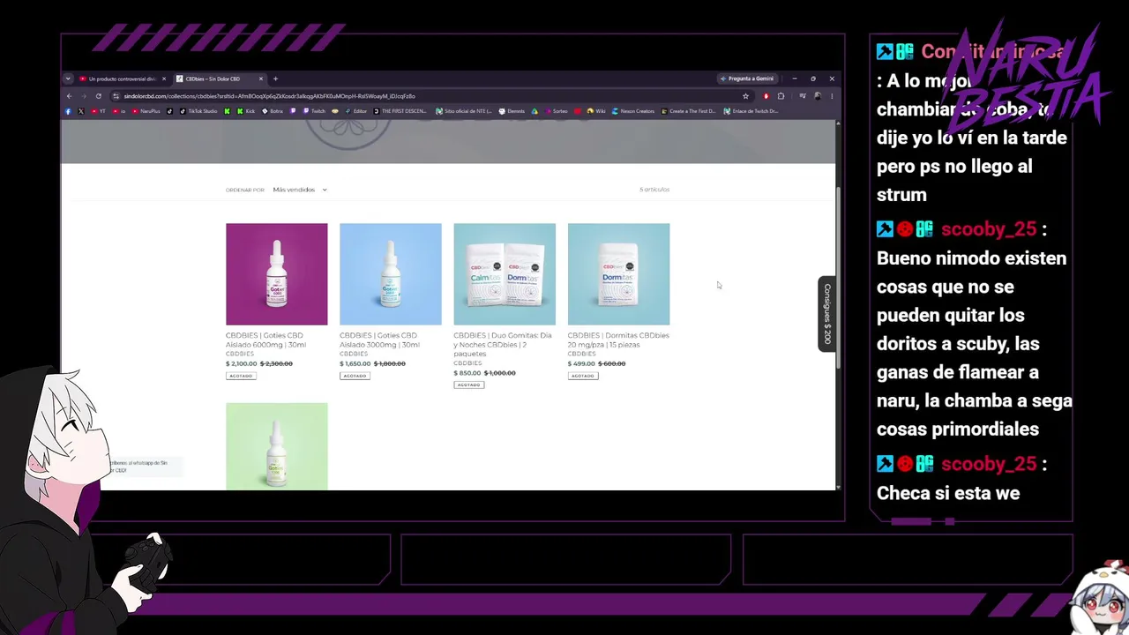Image resolution: width=1129 pixels, height=635 pixels.
Task: Click the Agotado badge under Goties 6000mg
Action: click(240, 376)
